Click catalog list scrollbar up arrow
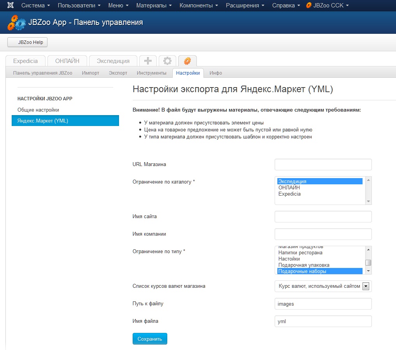The image size is (396, 350). pos(368,180)
